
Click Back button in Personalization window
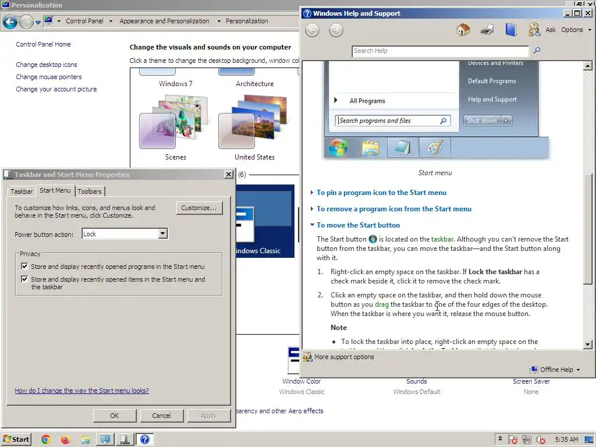click(10, 22)
